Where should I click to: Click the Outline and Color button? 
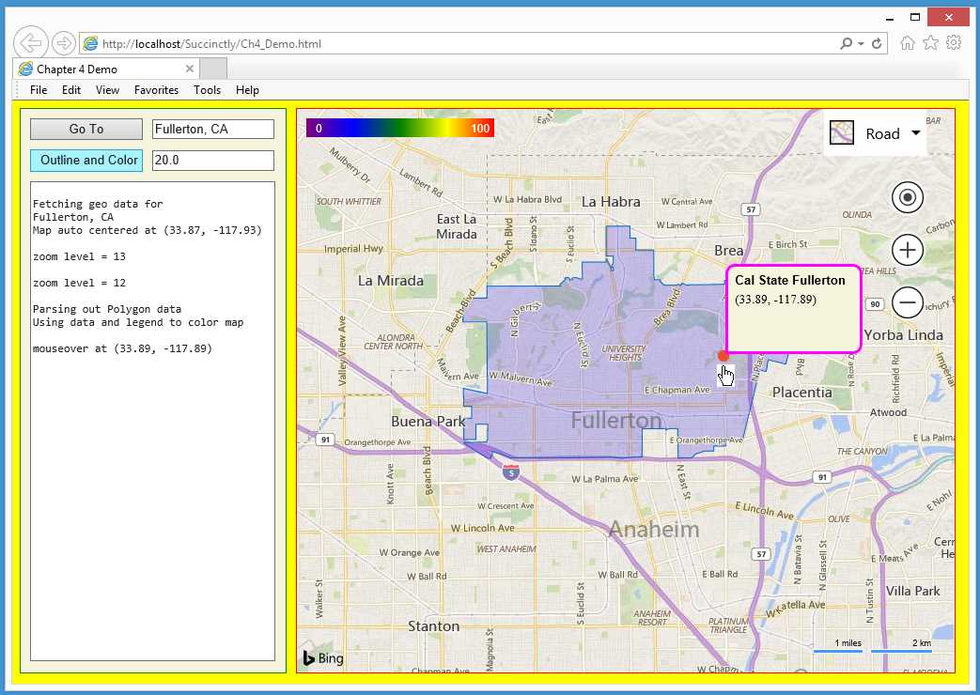point(86,160)
